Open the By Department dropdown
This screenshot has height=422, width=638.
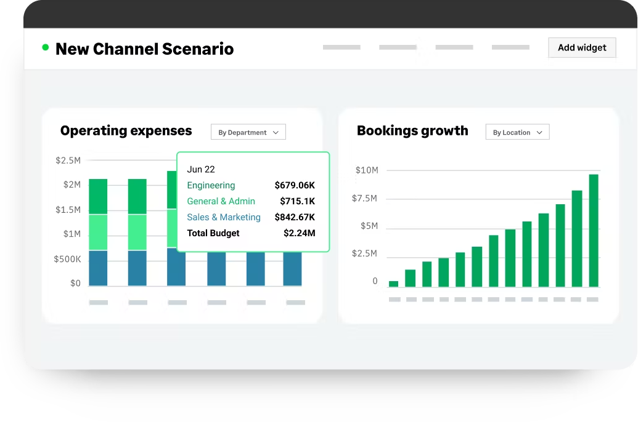click(x=248, y=132)
